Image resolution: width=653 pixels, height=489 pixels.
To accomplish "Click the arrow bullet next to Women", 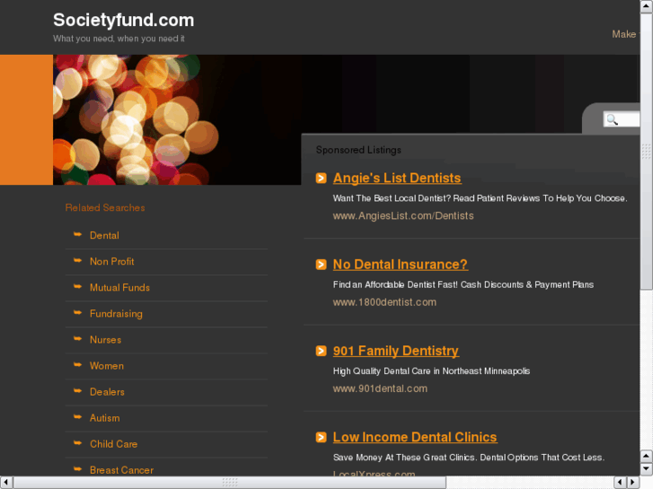I will coord(77,365).
